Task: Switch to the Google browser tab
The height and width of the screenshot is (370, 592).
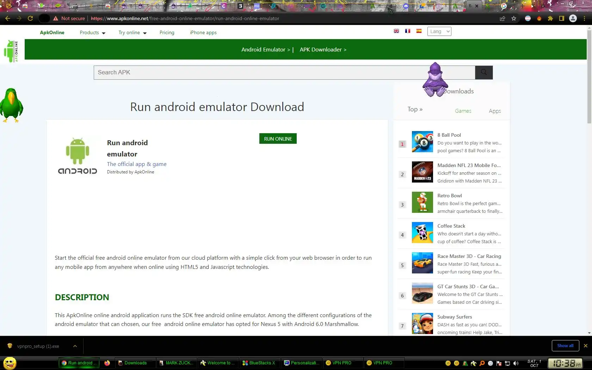Action: (x=504, y=6)
